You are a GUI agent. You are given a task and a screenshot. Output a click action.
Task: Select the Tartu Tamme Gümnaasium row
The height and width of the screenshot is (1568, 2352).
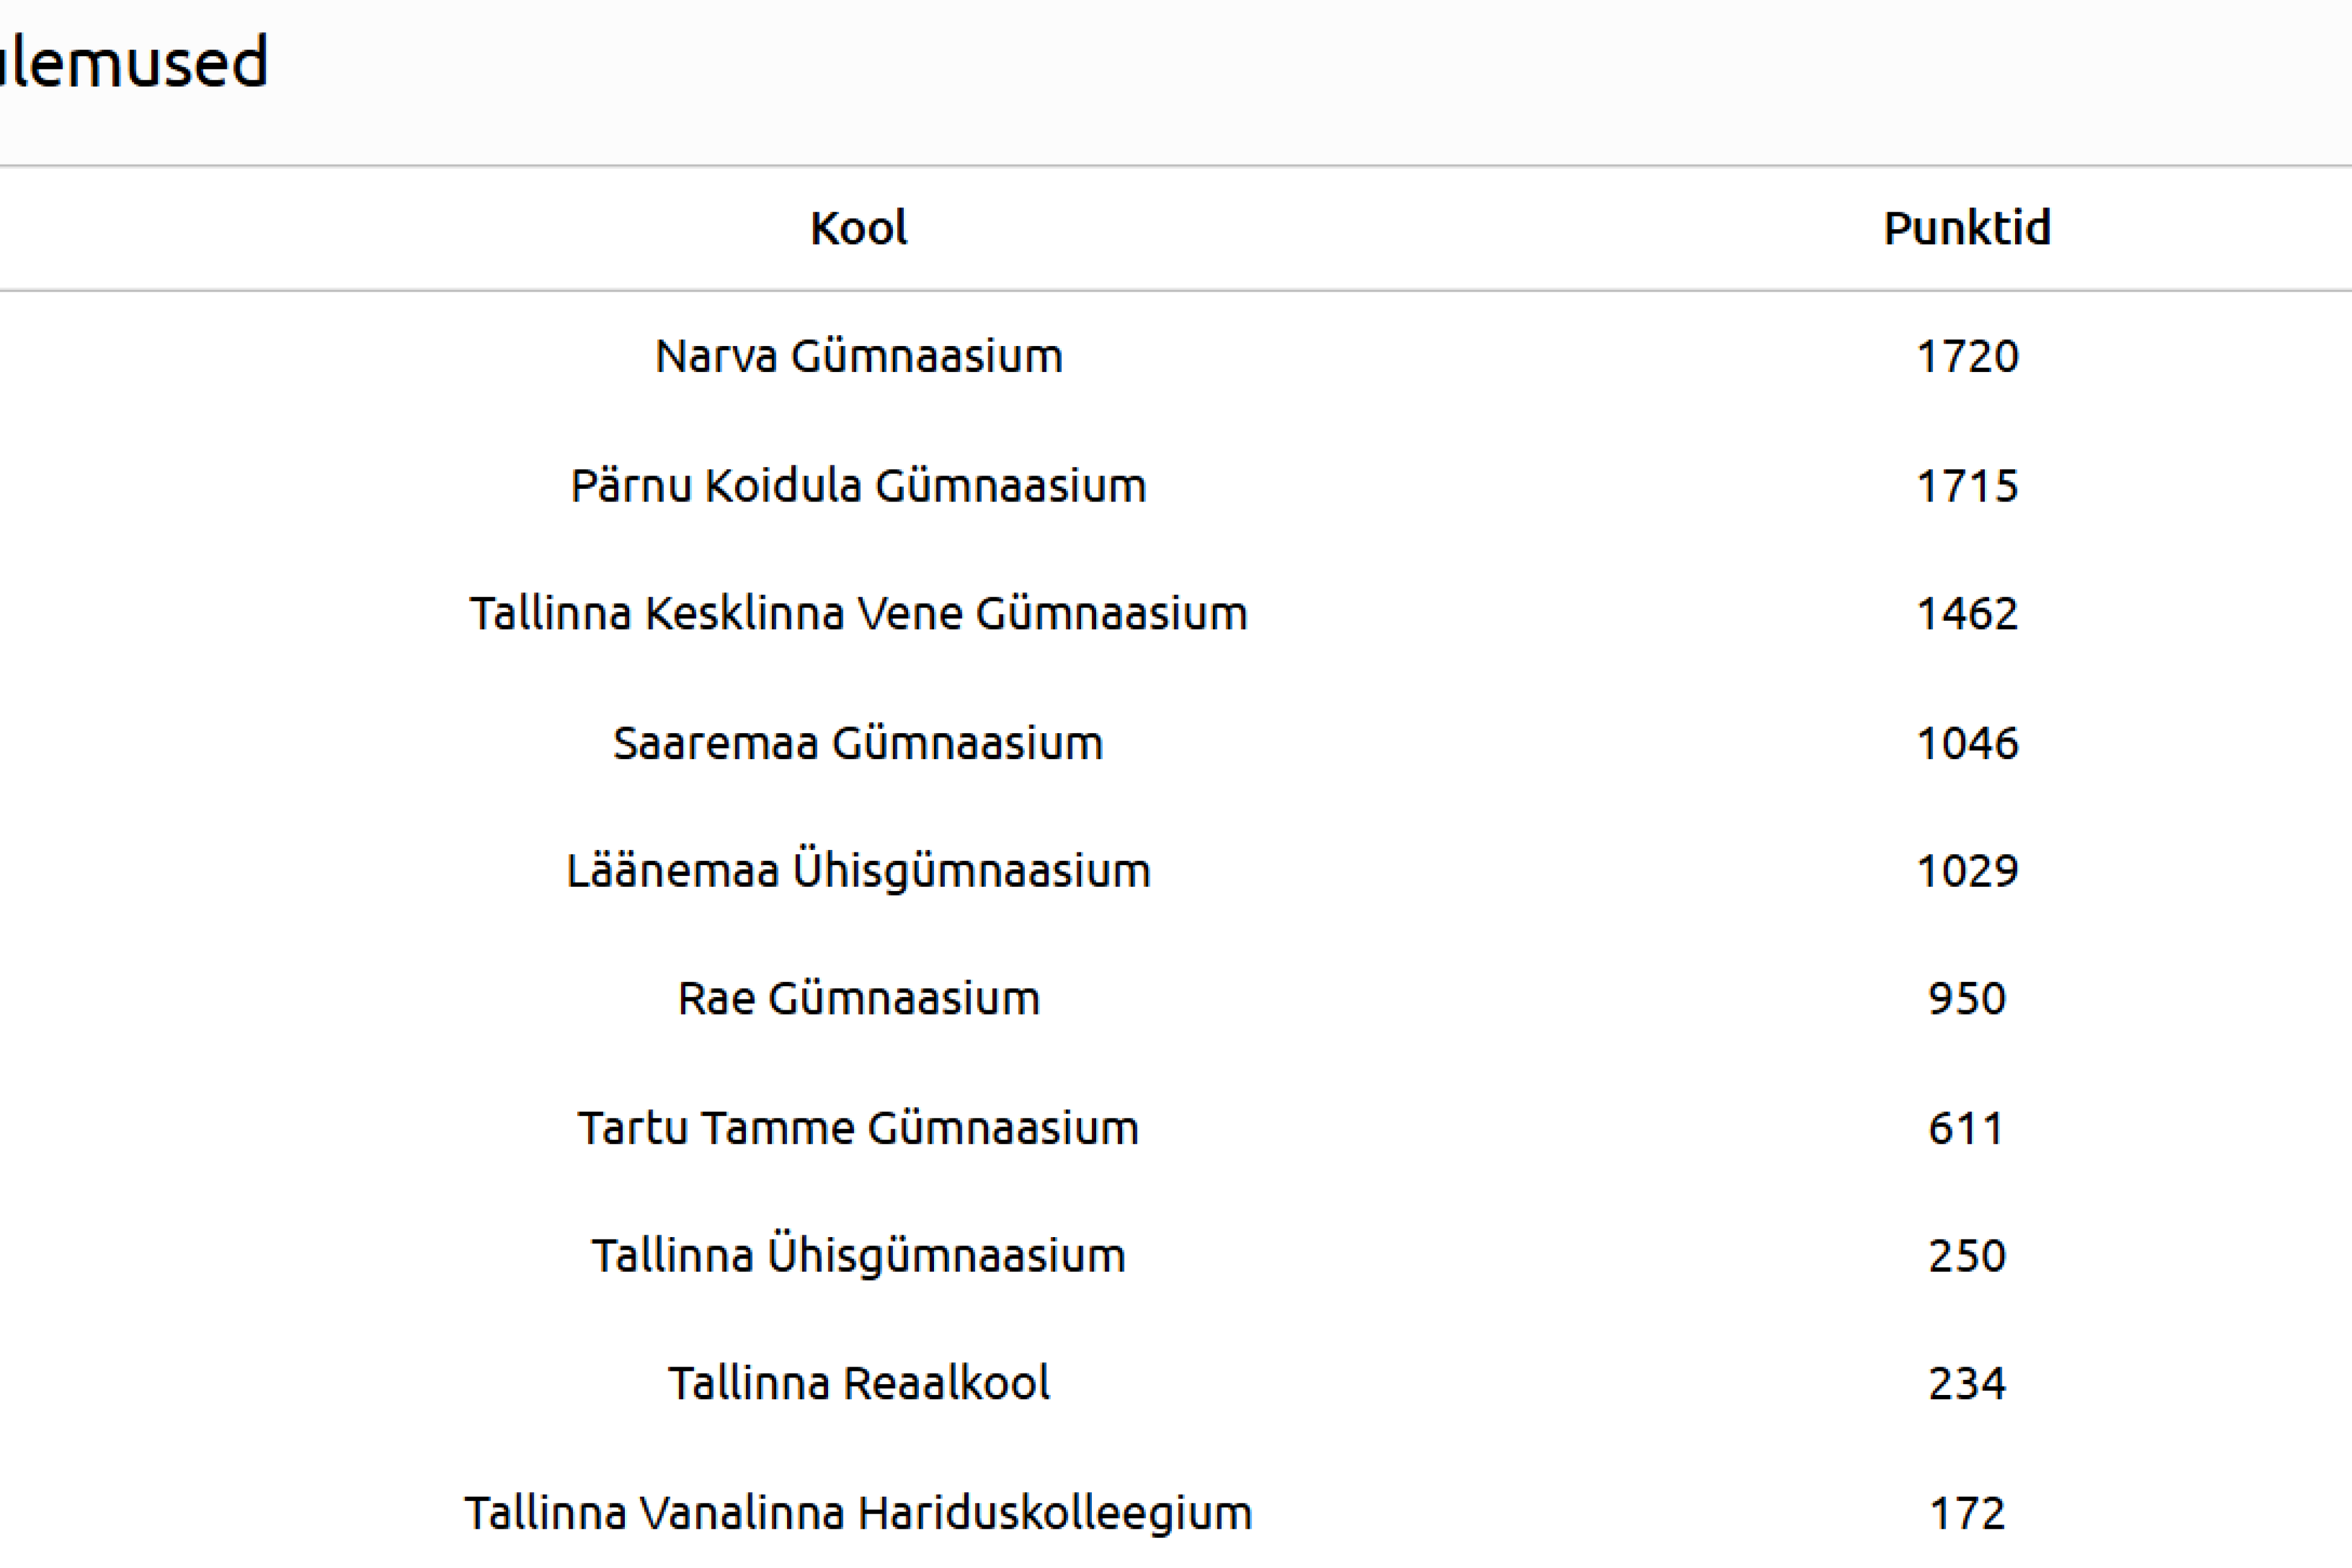click(x=858, y=1128)
